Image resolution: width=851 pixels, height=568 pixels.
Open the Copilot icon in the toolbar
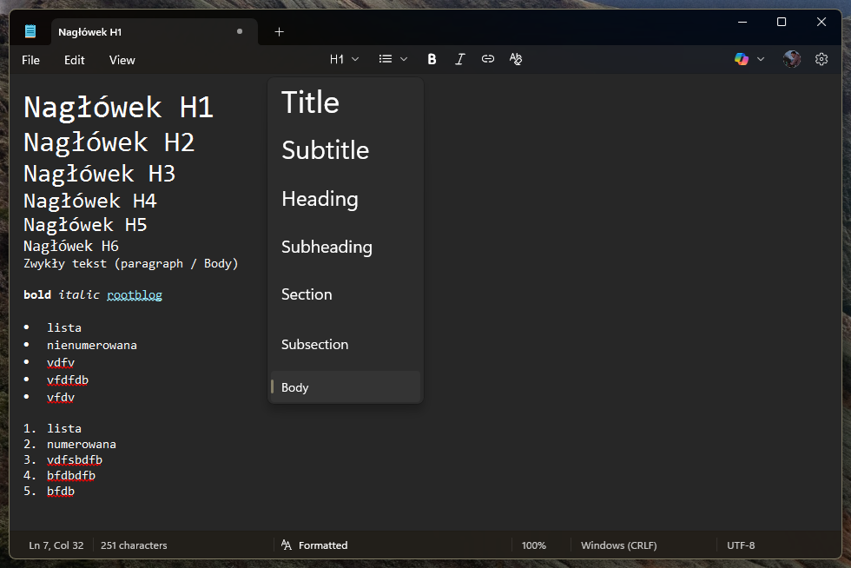[741, 59]
